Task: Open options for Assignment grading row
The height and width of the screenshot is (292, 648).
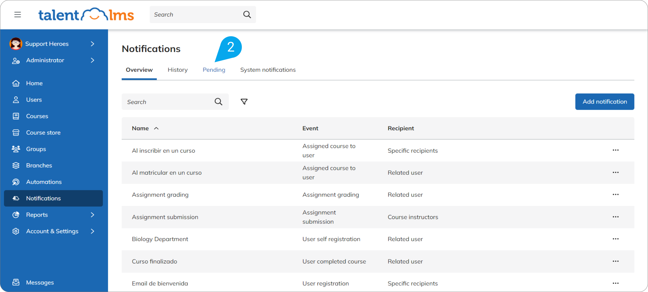Action: click(616, 194)
